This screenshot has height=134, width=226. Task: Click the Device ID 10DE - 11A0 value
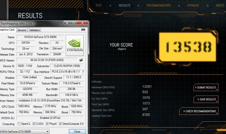25,66
